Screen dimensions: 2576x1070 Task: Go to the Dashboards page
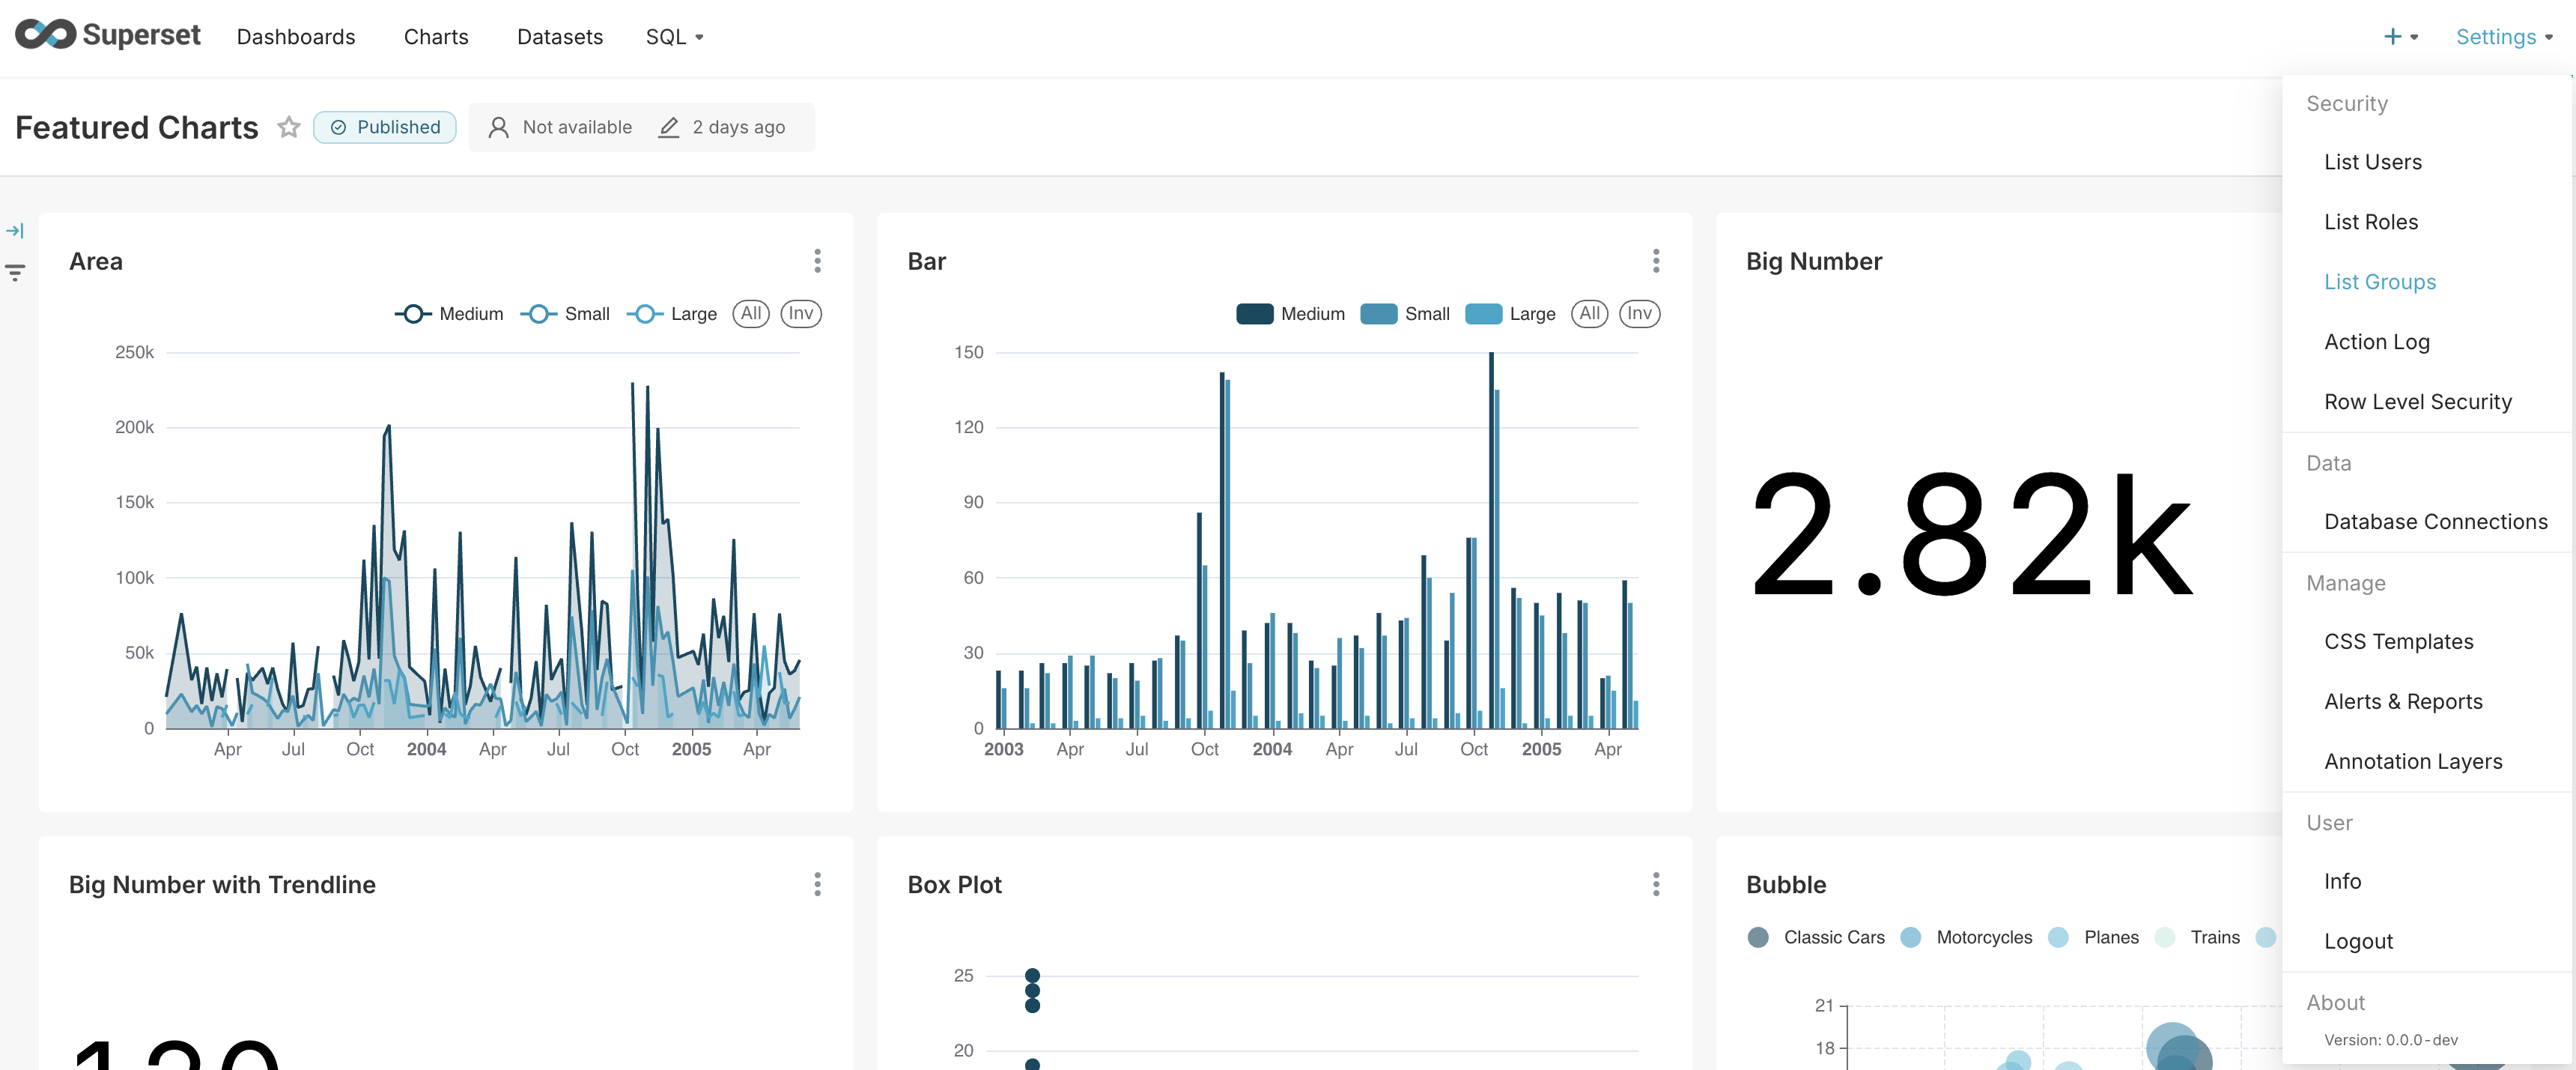click(296, 37)
